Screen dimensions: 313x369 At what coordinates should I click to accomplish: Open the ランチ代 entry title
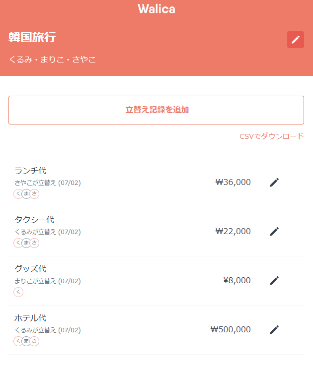(30, 171)
